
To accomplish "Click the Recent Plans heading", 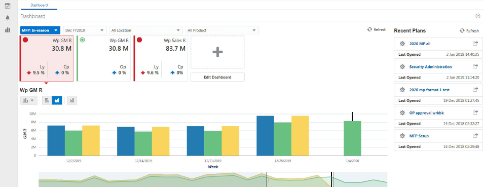I will tap(409, 30).
